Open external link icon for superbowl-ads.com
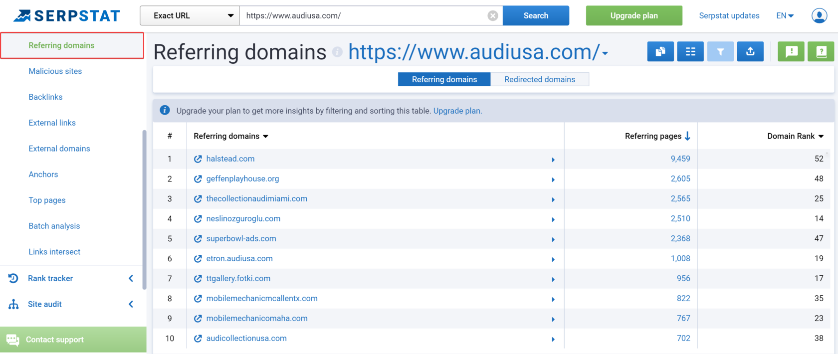 click(198, 239)
